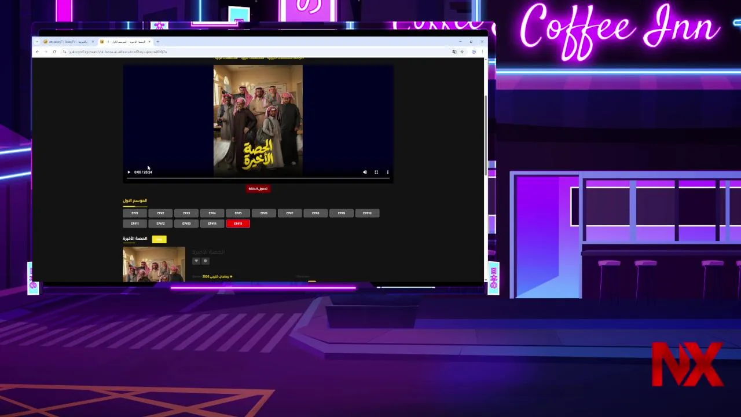Click the series poster in the video player

point(258,120)
